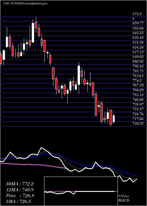Screen dimensions: 147x206
Task: Click the Price : 726.8 readout
Action: [x=20, y=196]
